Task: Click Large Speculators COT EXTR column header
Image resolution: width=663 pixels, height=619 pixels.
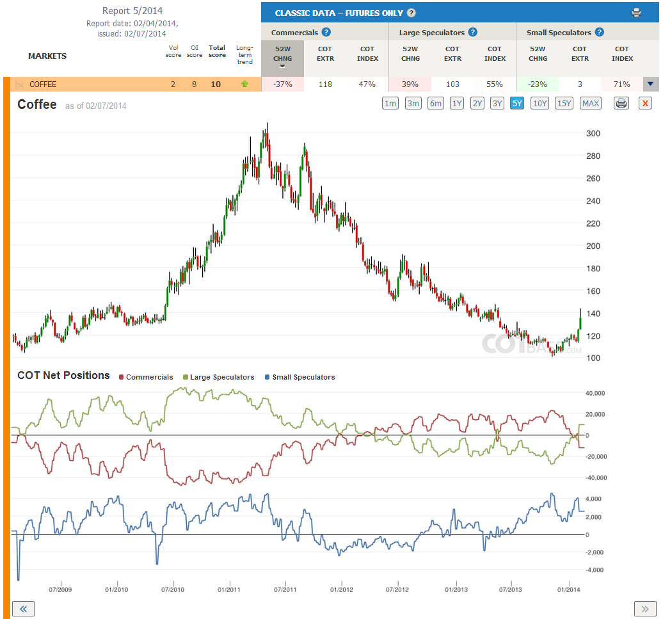Action: pyautogui.click(x=452, y=54)
